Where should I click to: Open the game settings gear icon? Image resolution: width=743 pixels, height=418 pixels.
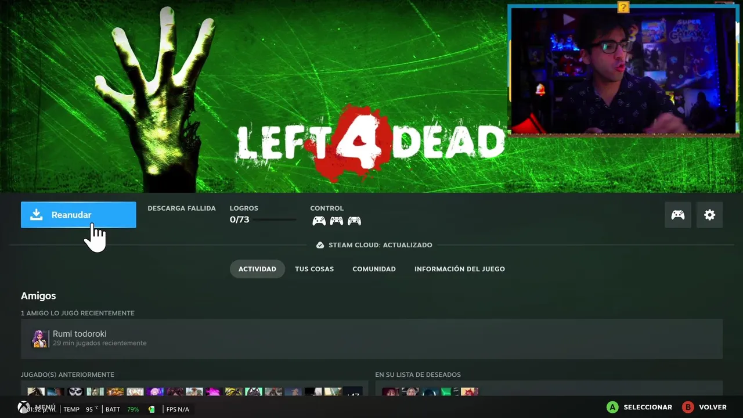point(709,215)
